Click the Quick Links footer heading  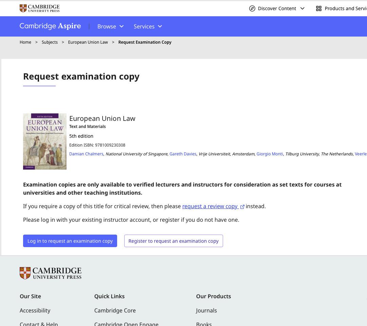[109, 296]
